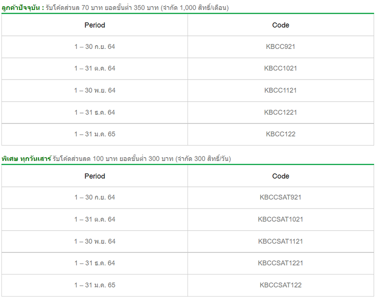Select the KBCCSAT1221 code cell
This screenshot has width=377, height=298.
click(x=280, y=263)
